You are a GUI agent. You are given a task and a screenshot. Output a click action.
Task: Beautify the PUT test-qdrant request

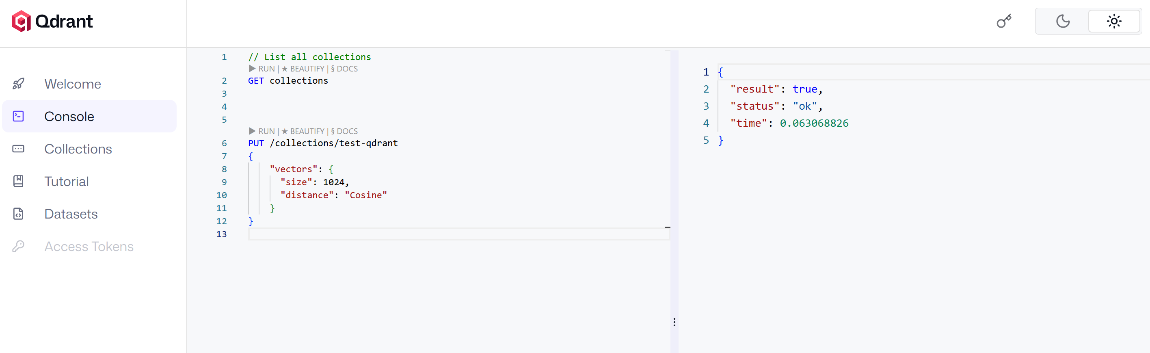coord(303,131)
